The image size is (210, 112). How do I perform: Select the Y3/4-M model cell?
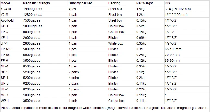[6, 9]
